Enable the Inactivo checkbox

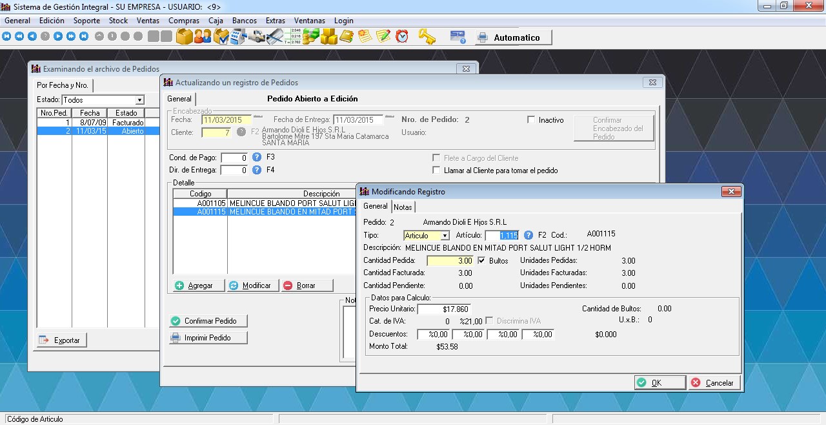pyautogui.click(x=531, y=120)
